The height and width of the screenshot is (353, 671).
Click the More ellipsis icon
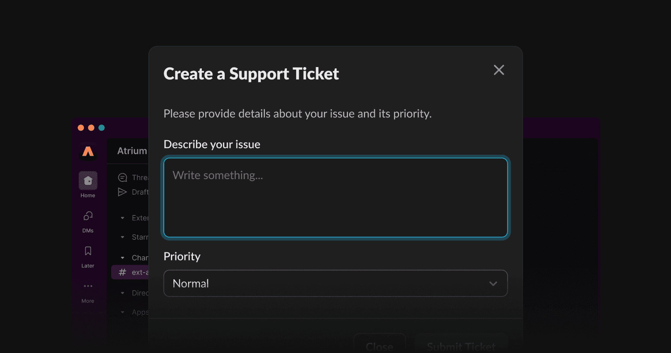click(x=88, y=286)
